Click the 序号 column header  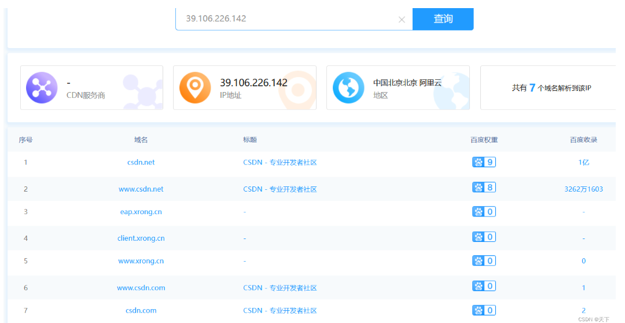25,140
